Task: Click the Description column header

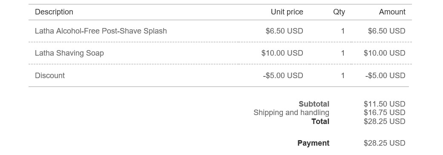Action: [x=54, y=12]
